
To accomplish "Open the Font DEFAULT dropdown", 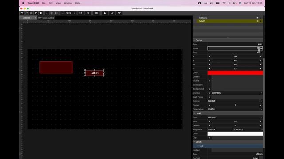I will pyautogui.click(x=235, y=117).
